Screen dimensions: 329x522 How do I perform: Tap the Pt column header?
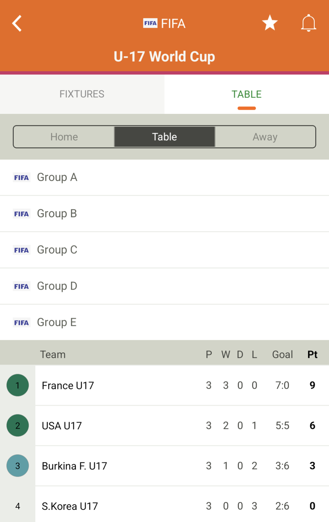(x=312, y=354)
